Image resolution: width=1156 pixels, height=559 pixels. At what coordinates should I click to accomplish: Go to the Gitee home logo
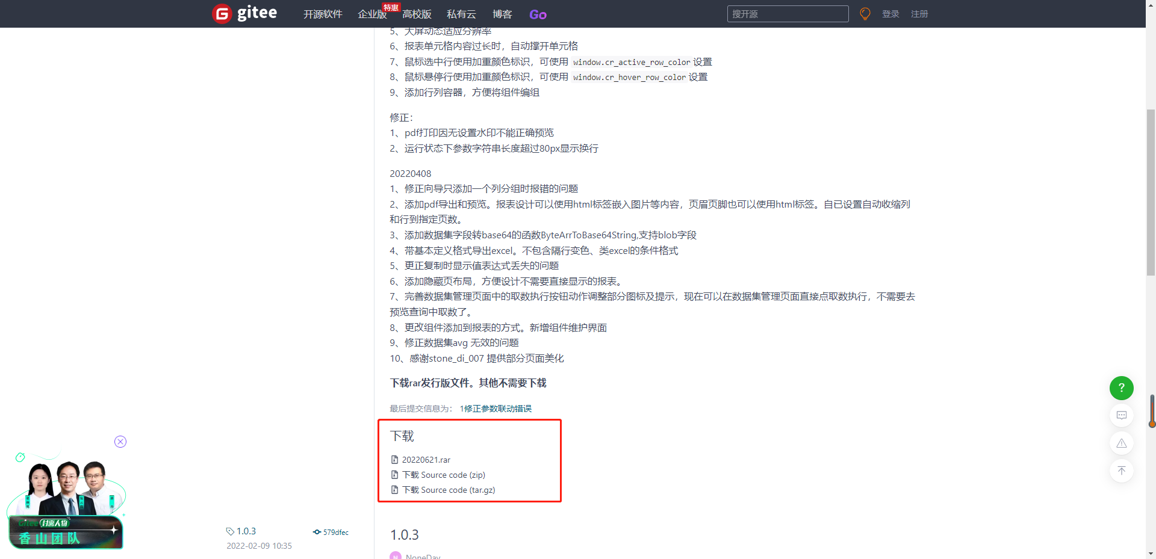(244, 13)
